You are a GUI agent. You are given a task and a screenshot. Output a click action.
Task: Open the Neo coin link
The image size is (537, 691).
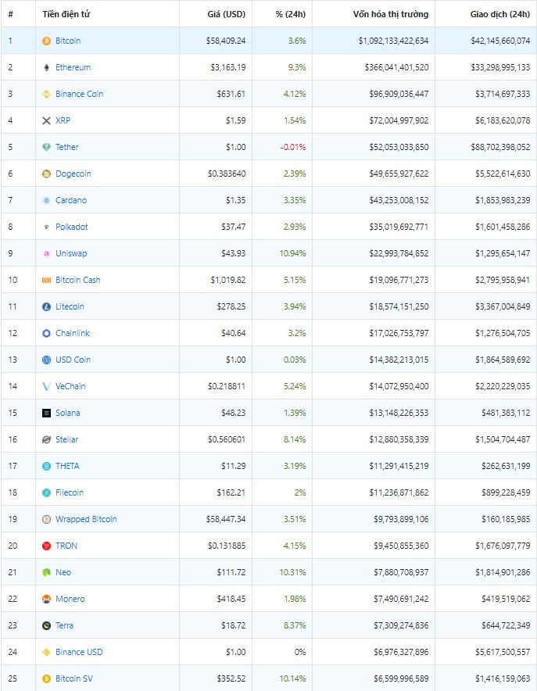(63, 572)
